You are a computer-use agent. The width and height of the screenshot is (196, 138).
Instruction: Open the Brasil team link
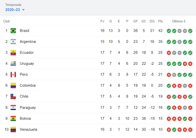click(x=24, y=31)
